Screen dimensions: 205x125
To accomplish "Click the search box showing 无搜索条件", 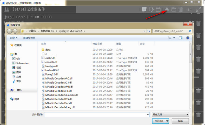I will (x=29, y=9).
